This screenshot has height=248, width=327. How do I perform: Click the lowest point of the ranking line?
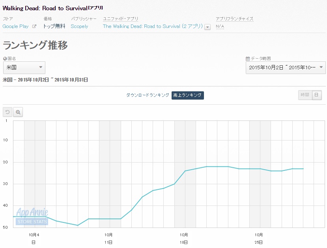78,225
